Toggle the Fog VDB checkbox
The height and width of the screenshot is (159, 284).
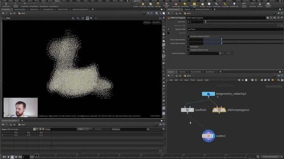click(x=169, y=33)
